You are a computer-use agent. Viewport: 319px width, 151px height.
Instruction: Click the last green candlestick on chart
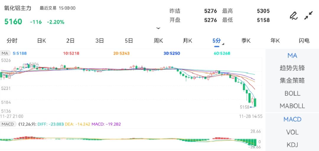(255, 102)
